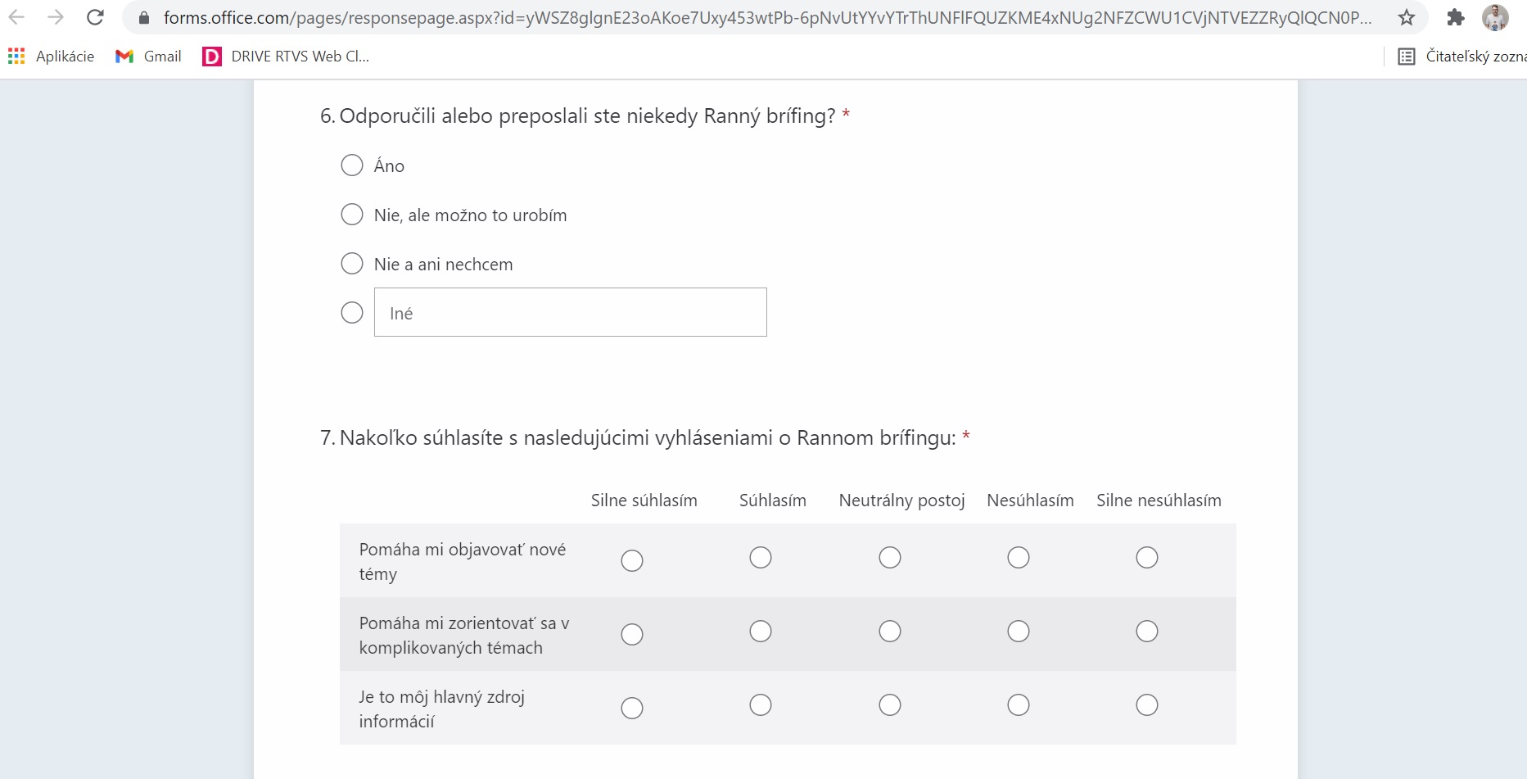
Task: Select 'Súhlasím' for hlavný zdroj informácií
Action: 761,705
